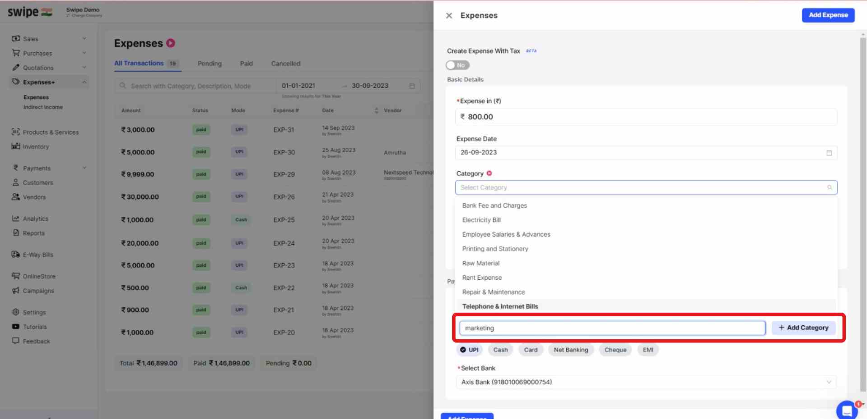Click the Payments rupee icon
This screenshot has height=419, width=867.
coord(16,168)
